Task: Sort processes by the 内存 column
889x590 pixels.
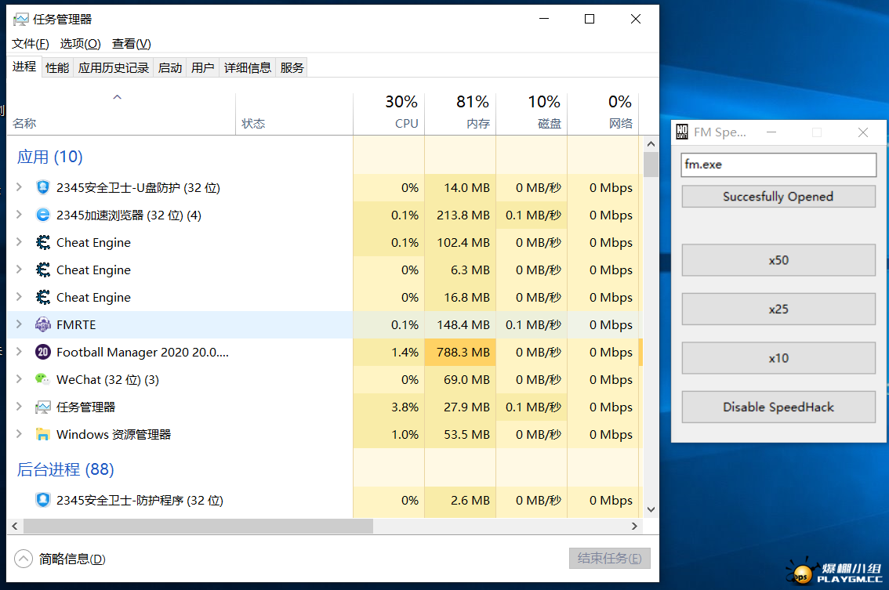Action: 460,114
